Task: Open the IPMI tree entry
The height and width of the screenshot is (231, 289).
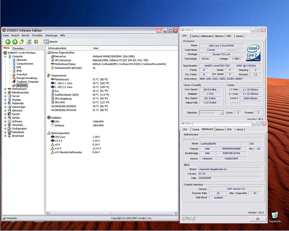Action: [19, 71]
